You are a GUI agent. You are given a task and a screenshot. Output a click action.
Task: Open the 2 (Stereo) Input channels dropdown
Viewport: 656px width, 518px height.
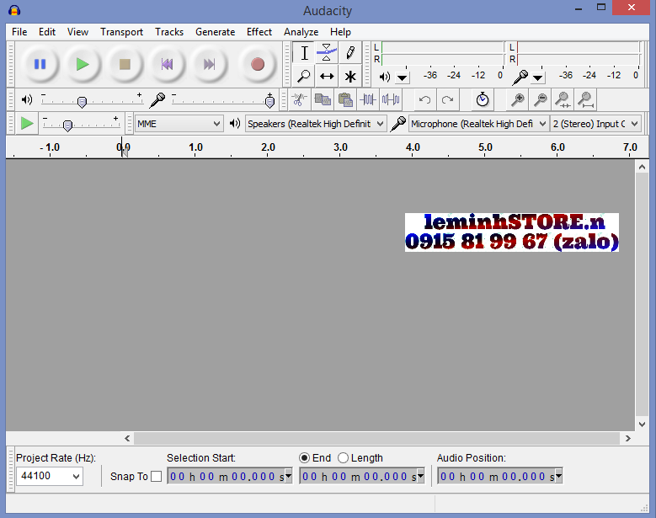595,124
